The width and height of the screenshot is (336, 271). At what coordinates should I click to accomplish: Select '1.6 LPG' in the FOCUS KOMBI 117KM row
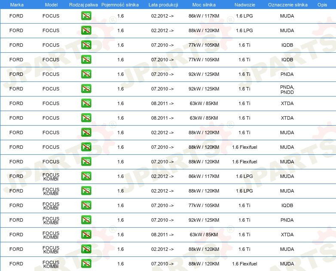(244, 176)
